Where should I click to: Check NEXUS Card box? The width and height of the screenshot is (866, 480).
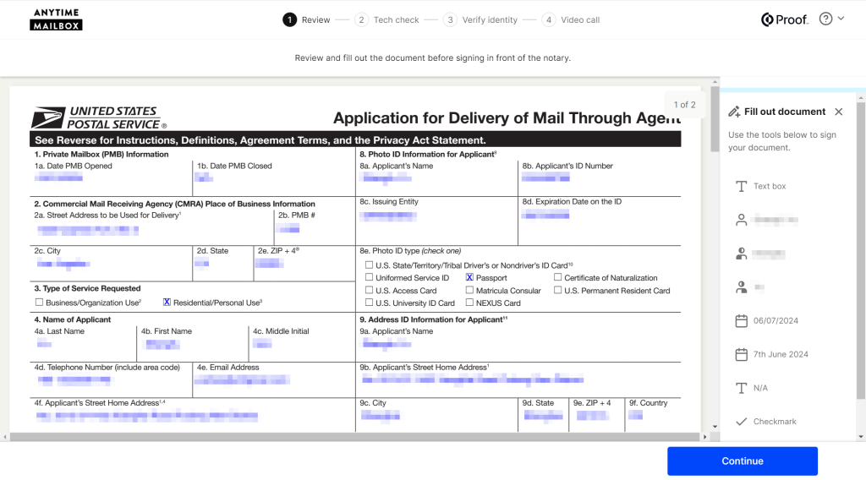[x=469, y=303]
